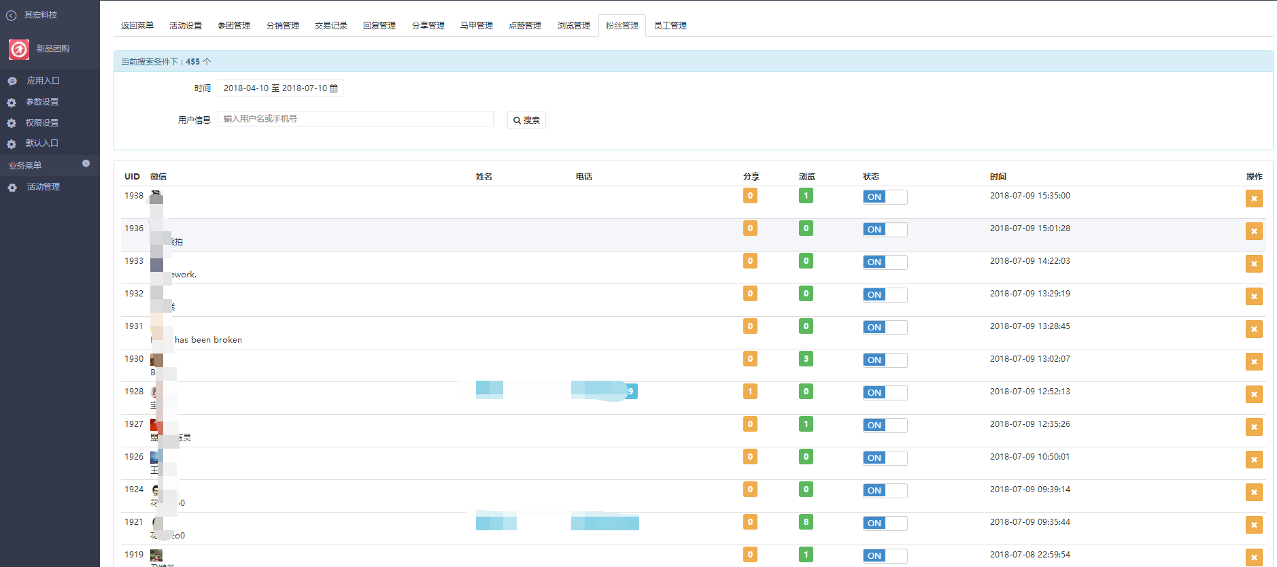Image resolution: width=1277 pixels, height=567 pixels.
Task: Click the view count badge for UID 1930
Action: click(x=806, y=359)
